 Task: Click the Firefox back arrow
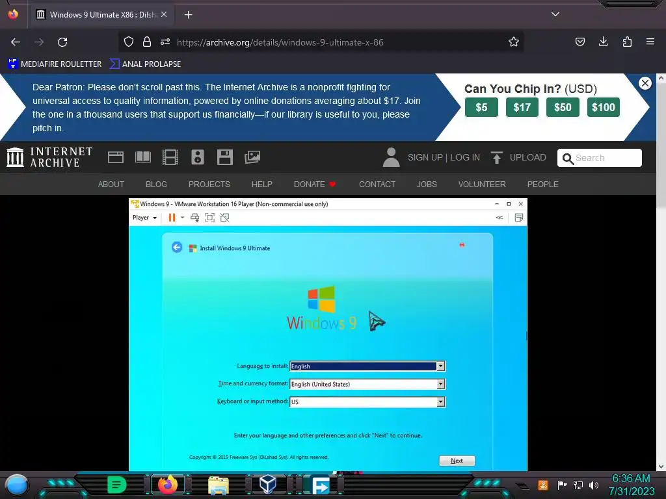(16, 42)
